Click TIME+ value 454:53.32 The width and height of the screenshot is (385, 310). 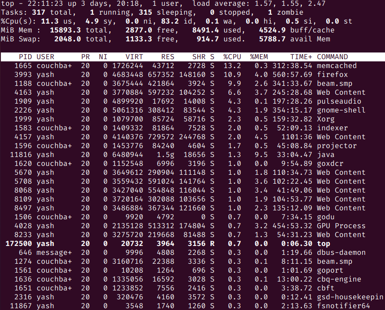click(x=292, y=226)
